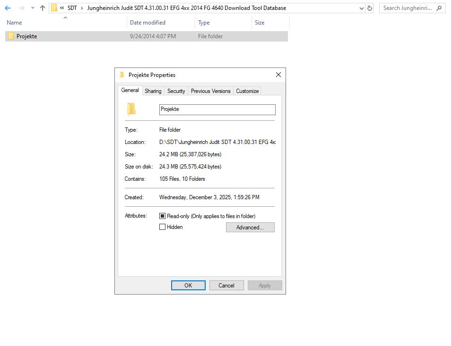This screenshot has height=346, width=452.
Task: Show hidden breadcrumb path chevrons
Action: pyautogui.click(x=62, y=8)
